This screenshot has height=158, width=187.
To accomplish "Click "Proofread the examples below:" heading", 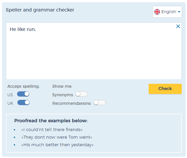I will coord(51,121).
